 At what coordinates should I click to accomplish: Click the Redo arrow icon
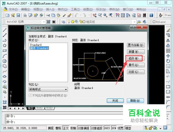[85, 15]
